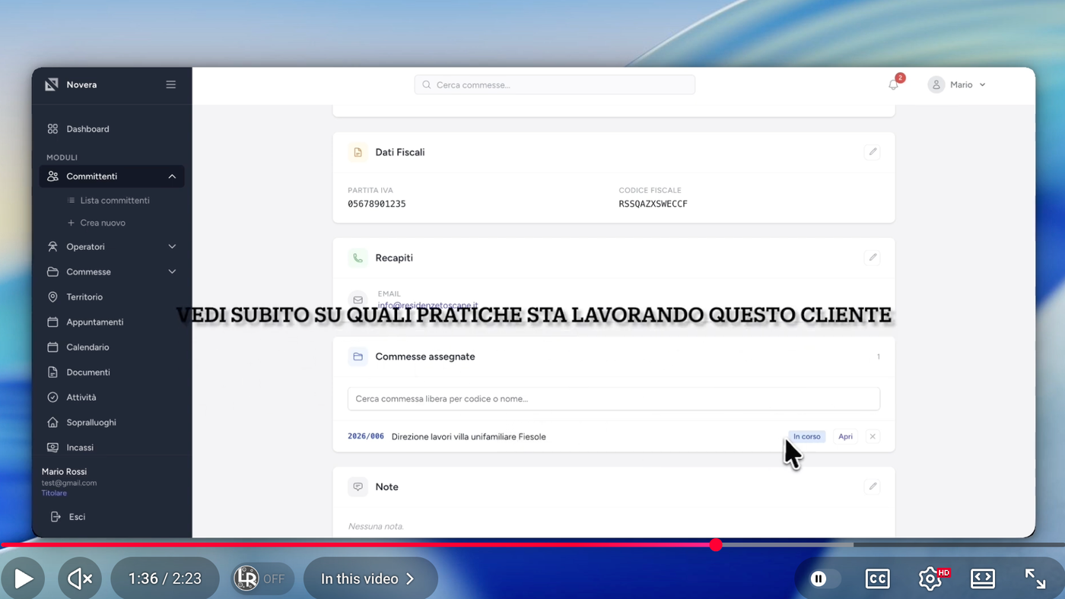Click the In corso status badge
The image size is (1065, 599).
(x=806, y=436)
